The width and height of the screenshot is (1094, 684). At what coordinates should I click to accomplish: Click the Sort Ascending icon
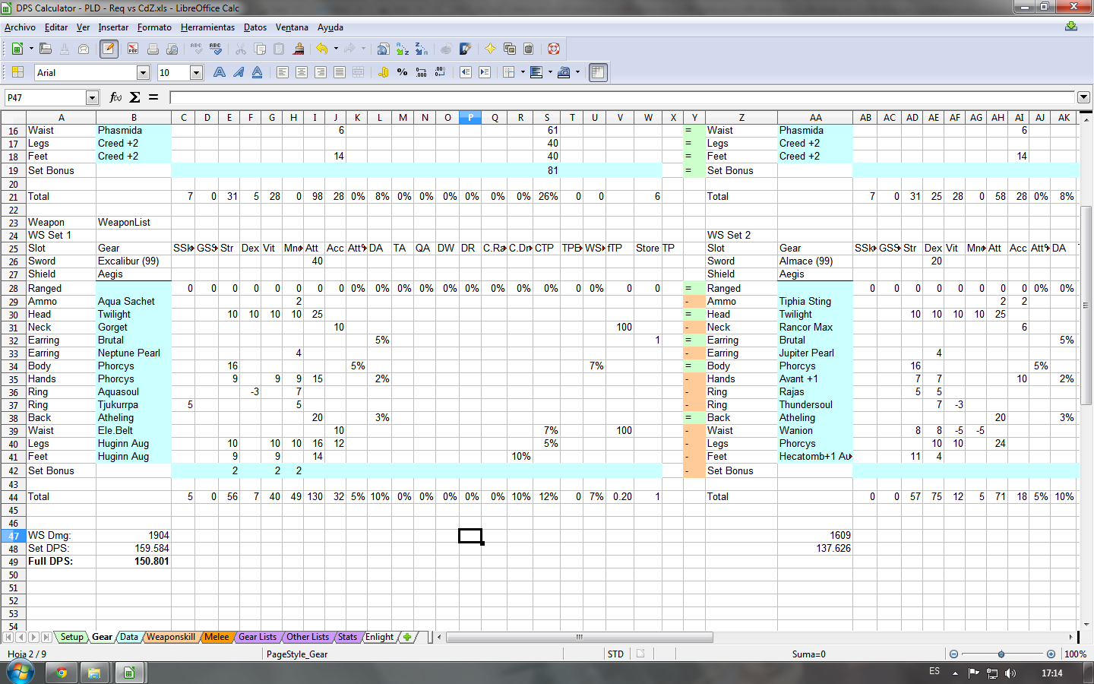[x=403, y=49]
